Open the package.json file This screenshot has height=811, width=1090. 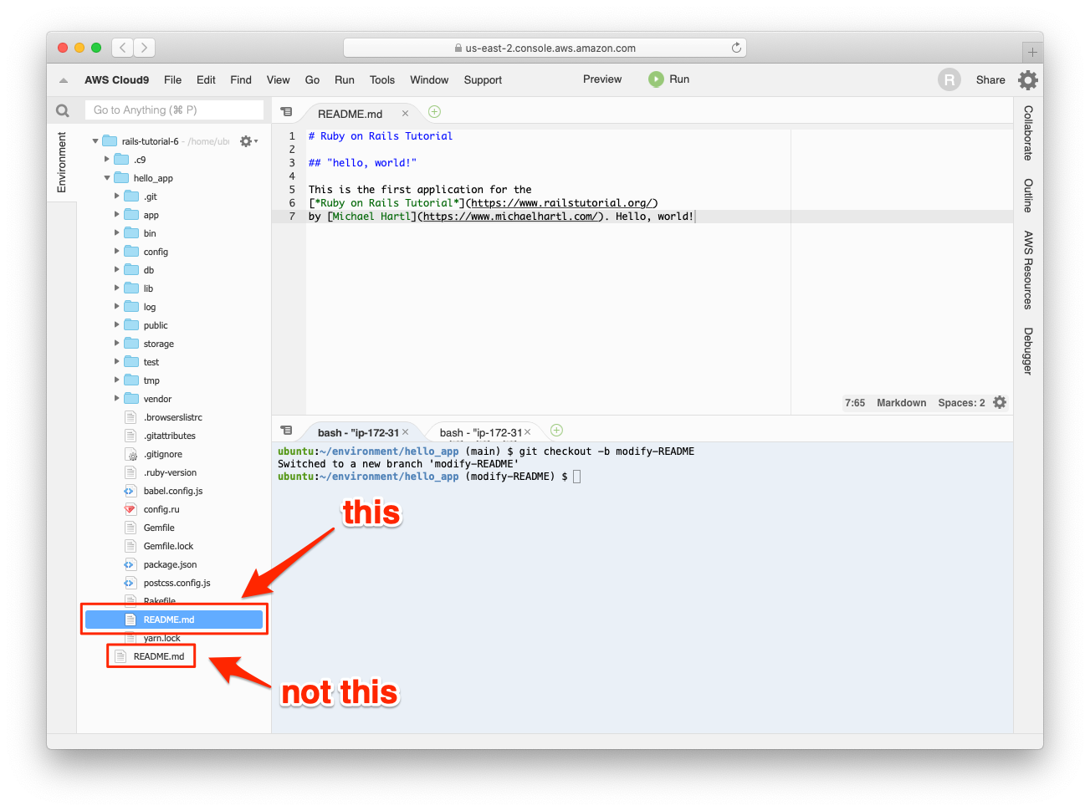pyautogui.click(x=170, y=564)
